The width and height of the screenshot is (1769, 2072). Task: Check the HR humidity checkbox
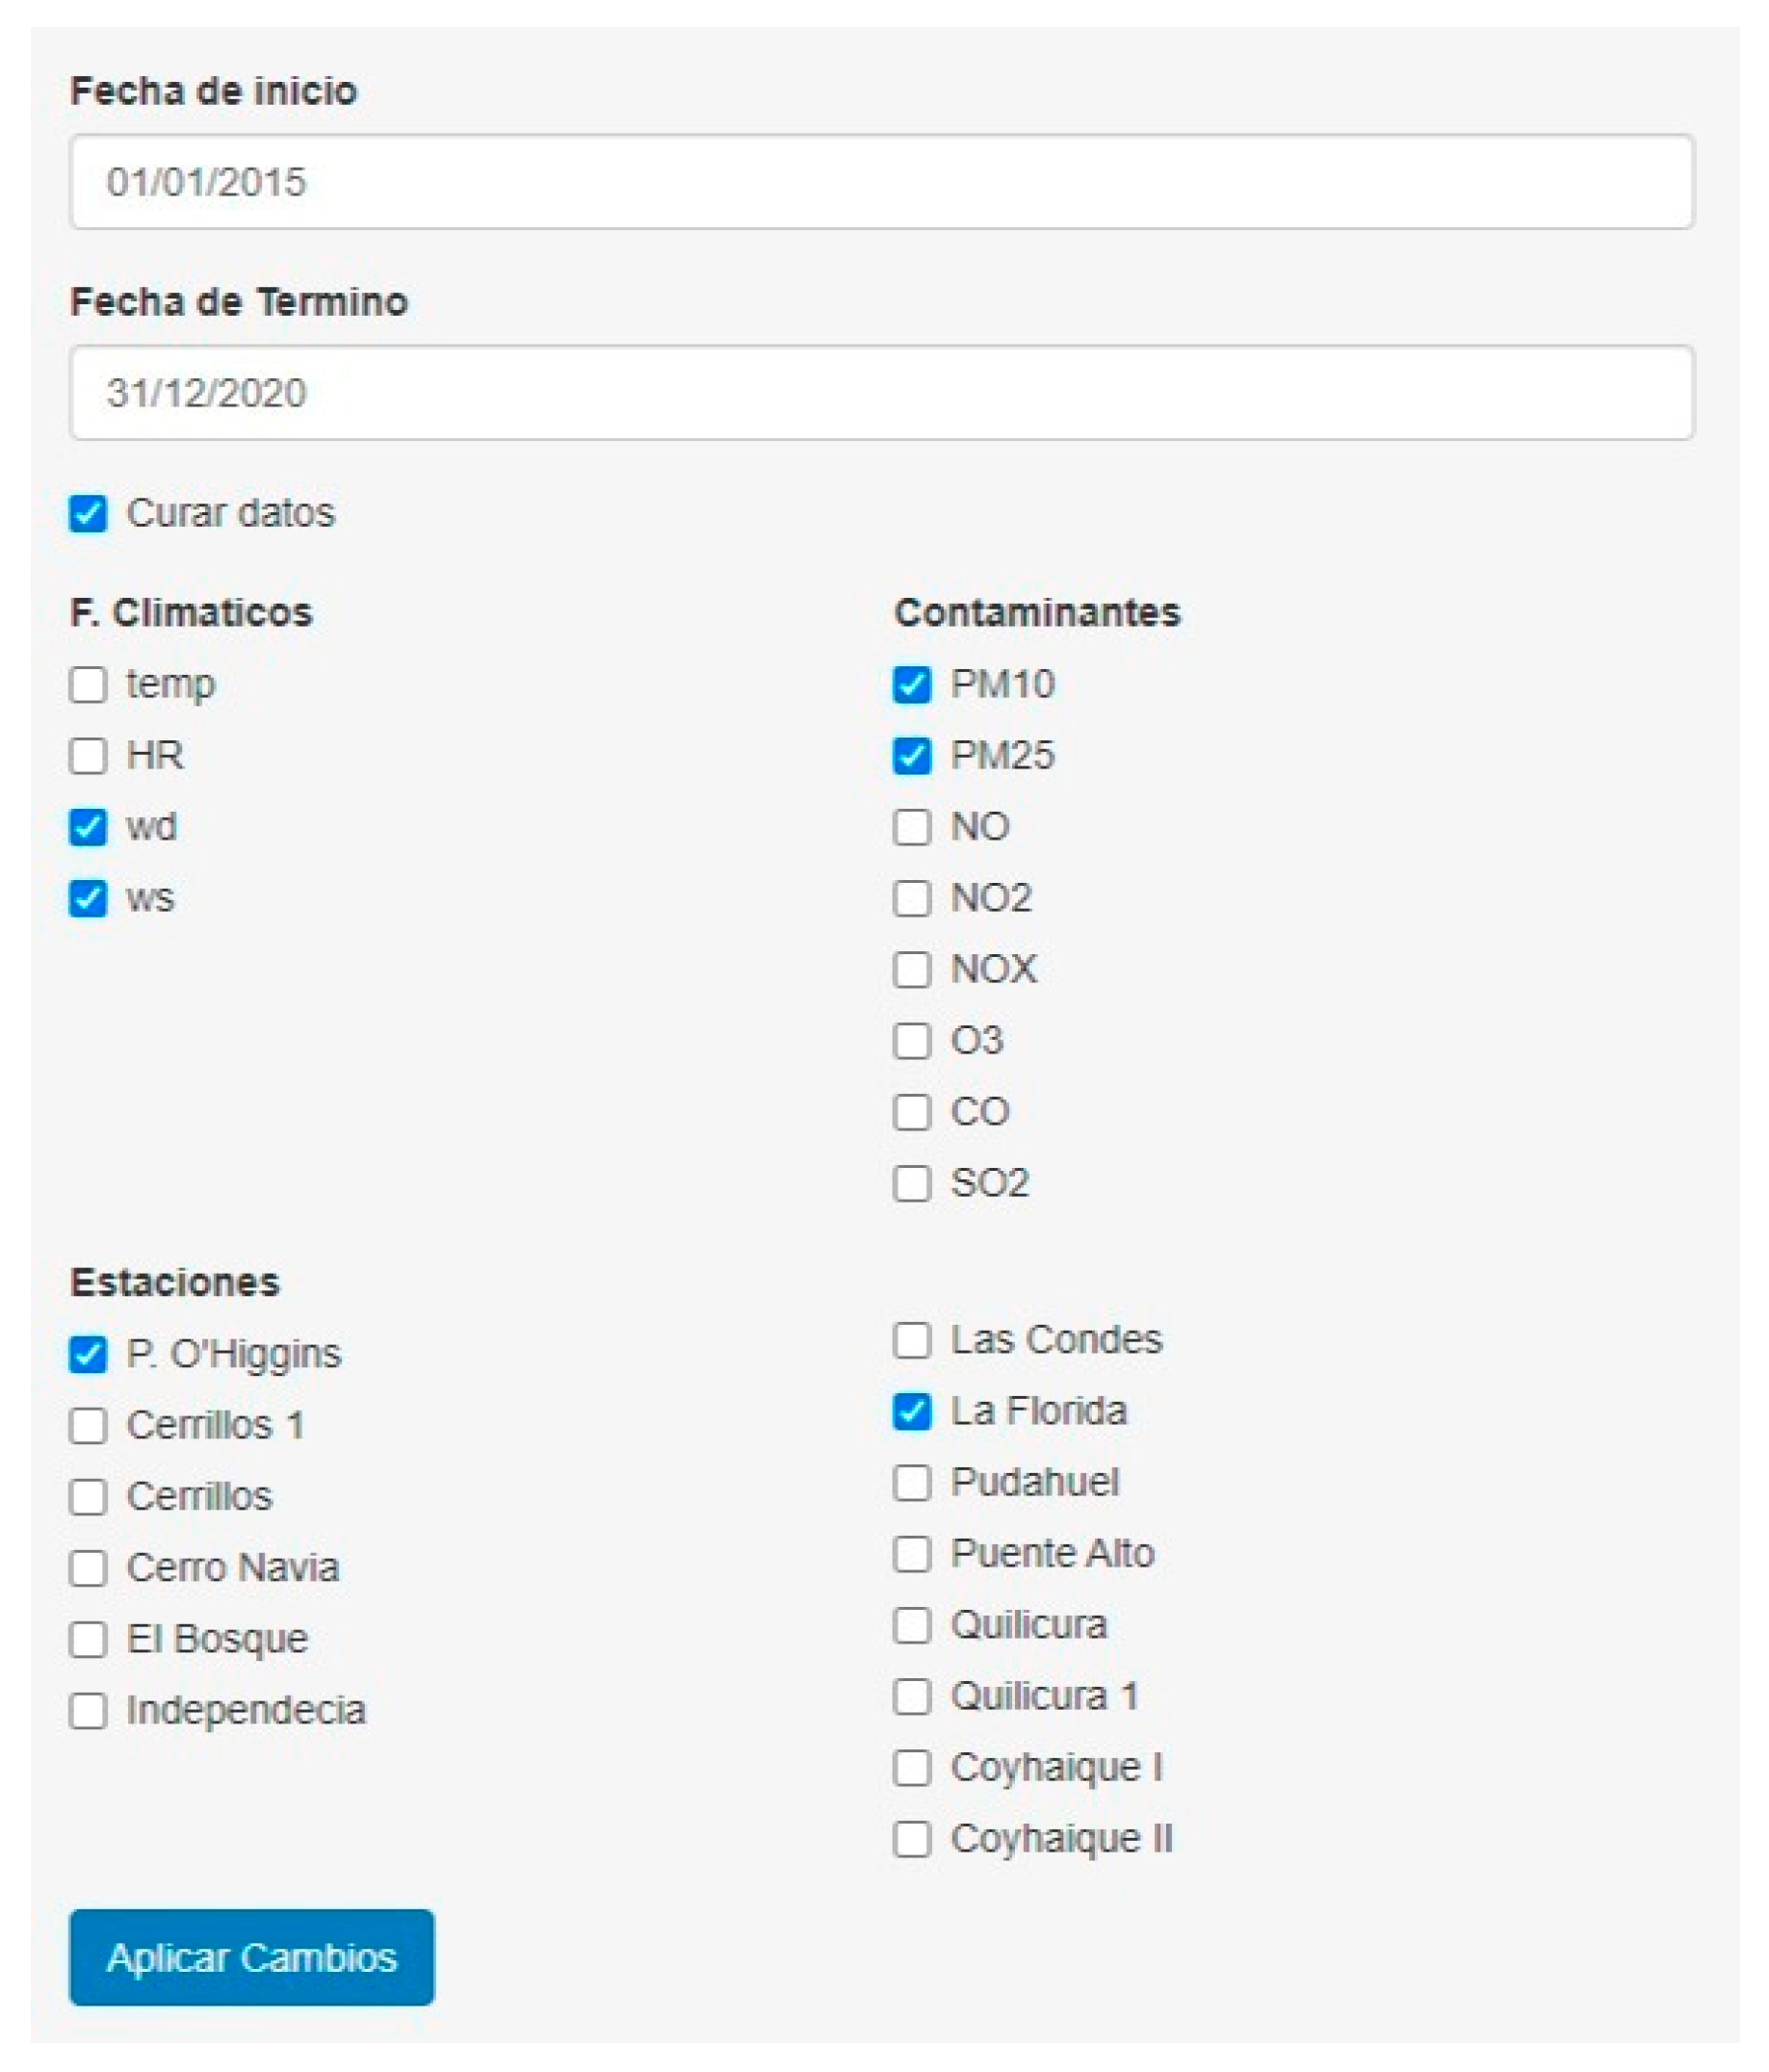tap(88, 756)
